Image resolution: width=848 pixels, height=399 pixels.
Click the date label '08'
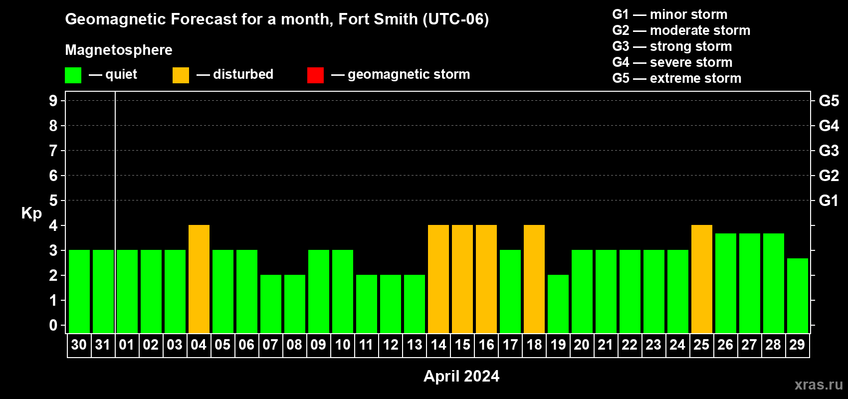point(294,345)
